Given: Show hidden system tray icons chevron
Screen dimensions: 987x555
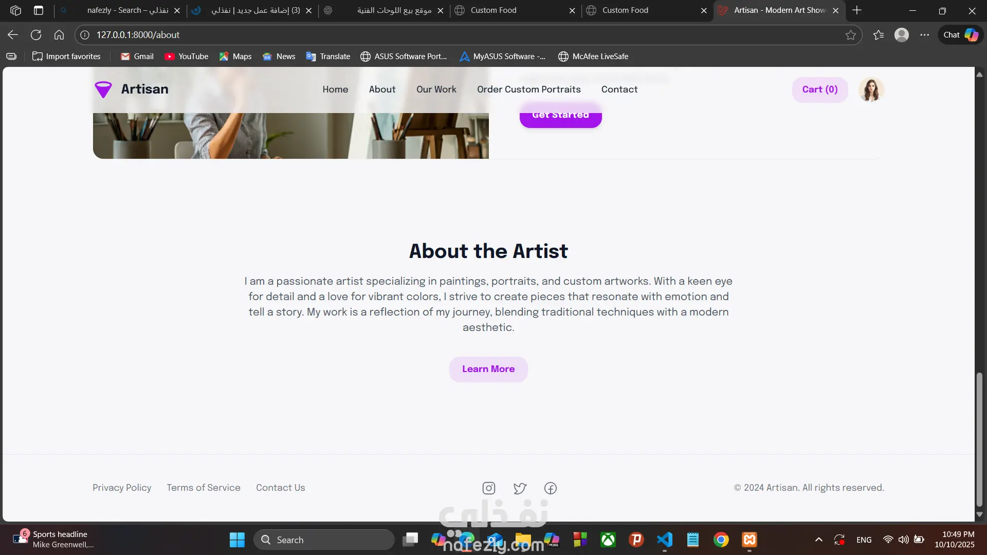Looking at the screenshot, I should click(819, 540).
